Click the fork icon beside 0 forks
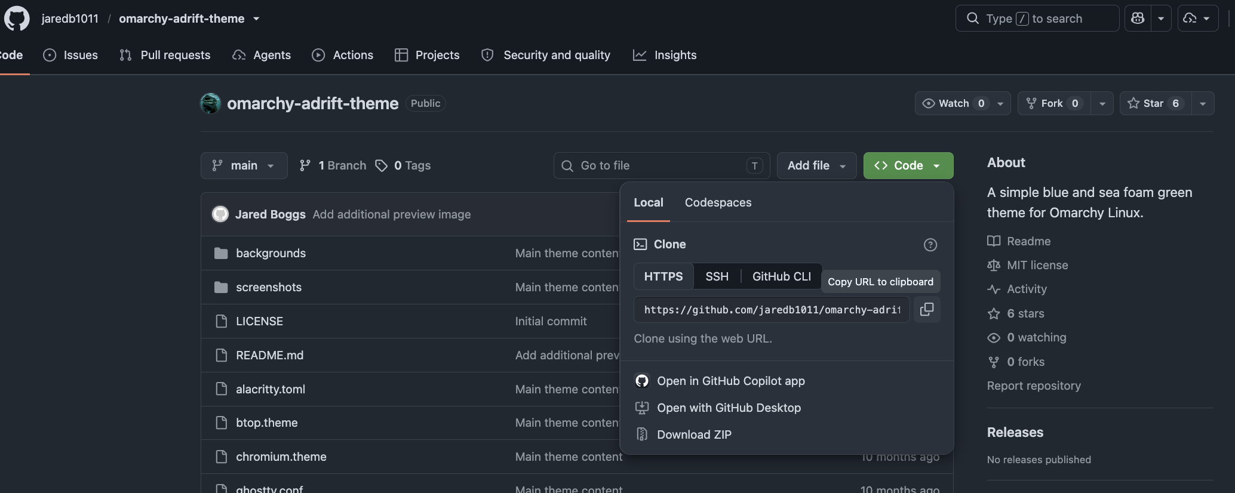1235x493 pixels. coord(994,362)
